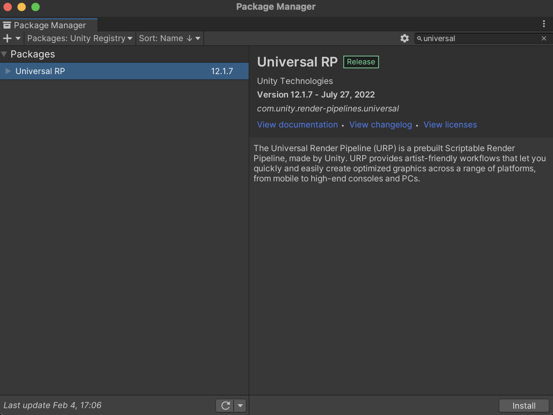Click the refresh packages icon
The image size is (553, 415).
pyautogui.click(x=225, y=406)
